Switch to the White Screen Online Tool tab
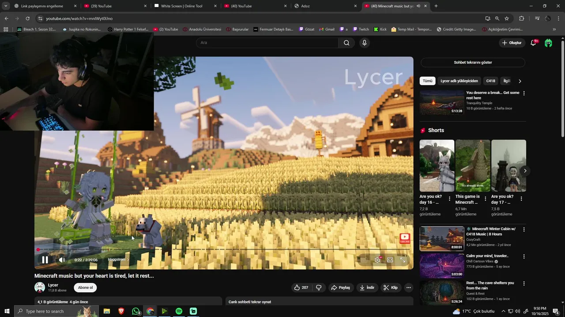 185,6
